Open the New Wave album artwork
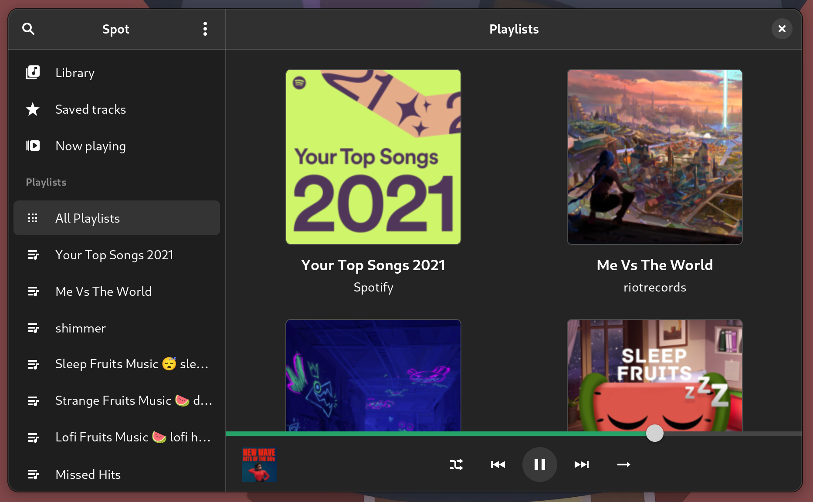 [x=259, y=465]
